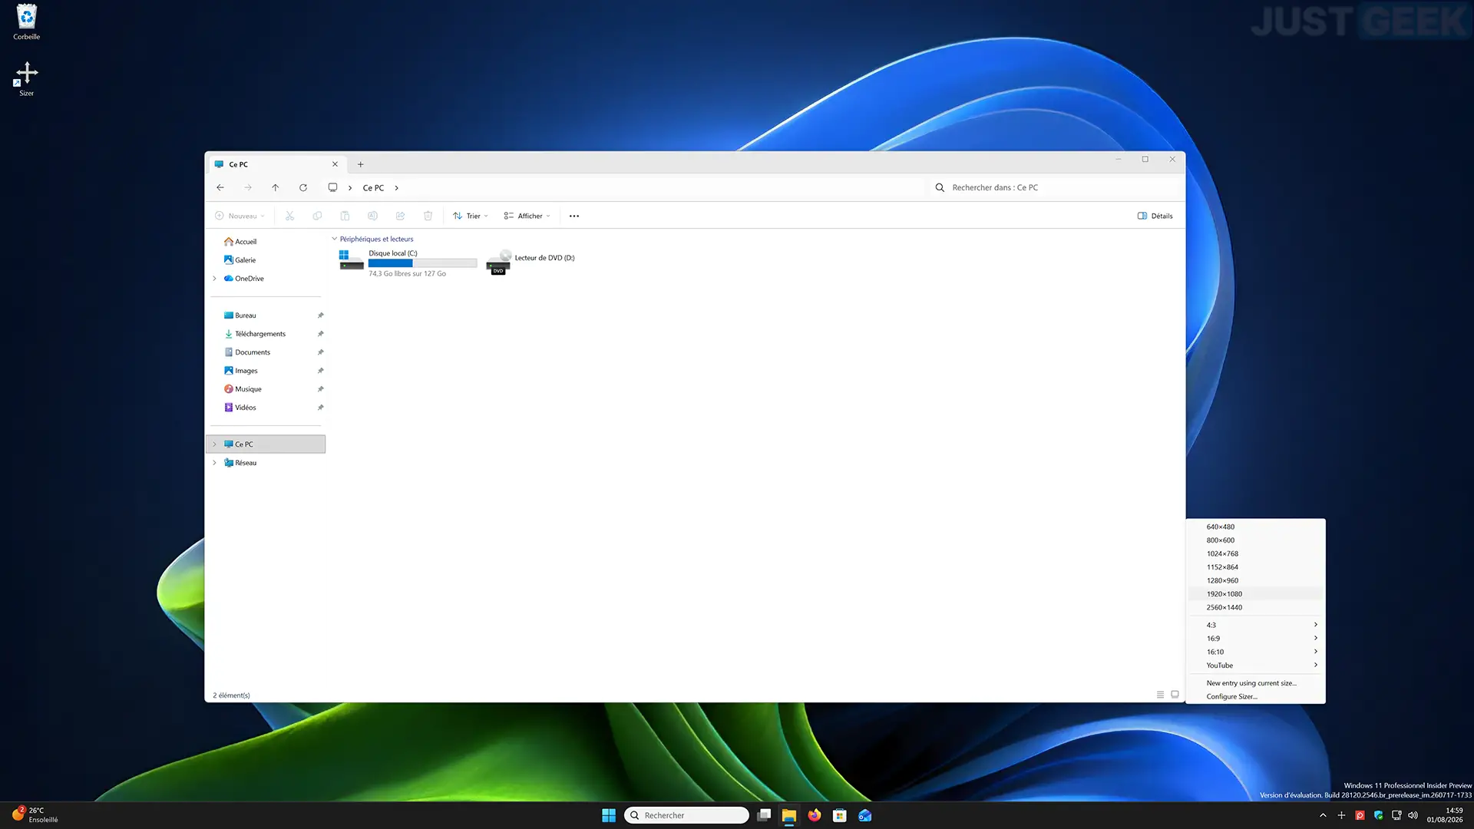The height and width of the screenshot is (829, 1474).
Task: Select the Disque local (C:) storage bar
Action: coord(422,263)
